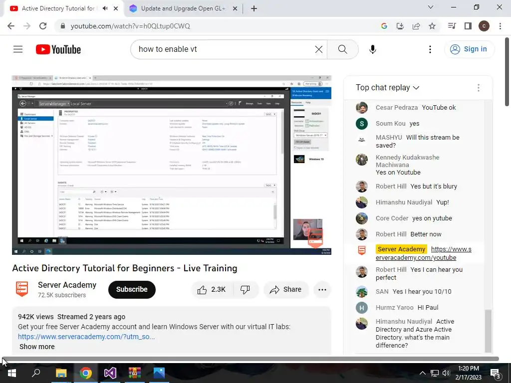
Task: Submit search with the magnifier button
Action: tap(342, 49)
